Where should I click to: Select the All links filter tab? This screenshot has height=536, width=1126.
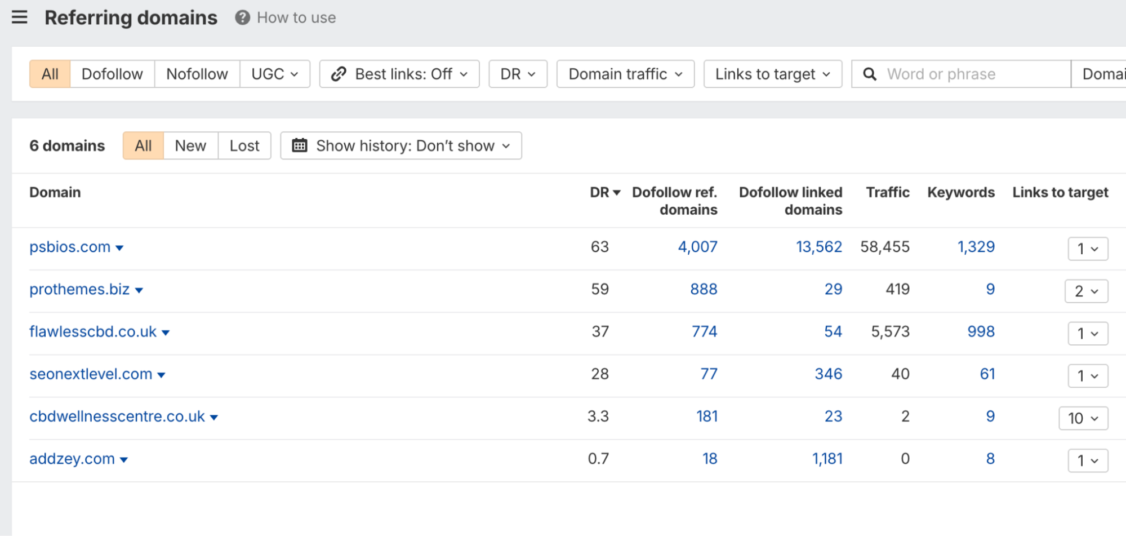point(50,74)
